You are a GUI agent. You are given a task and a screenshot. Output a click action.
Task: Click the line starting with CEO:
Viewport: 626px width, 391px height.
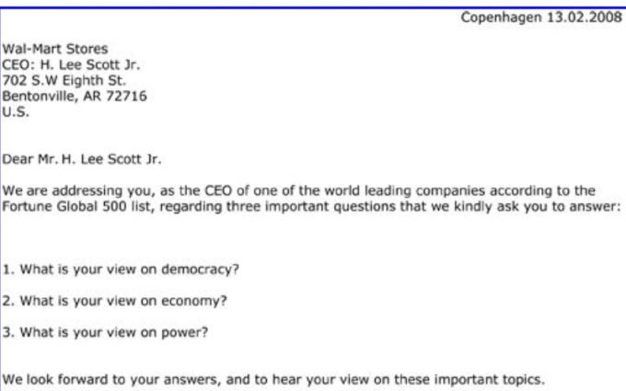72,64
